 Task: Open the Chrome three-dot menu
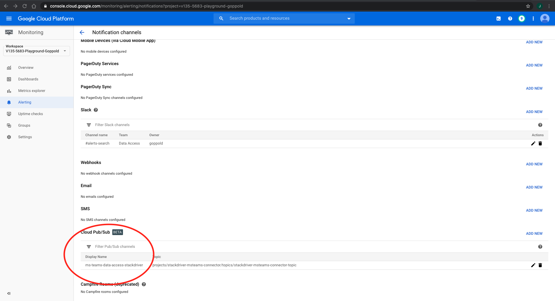point(549,6)
